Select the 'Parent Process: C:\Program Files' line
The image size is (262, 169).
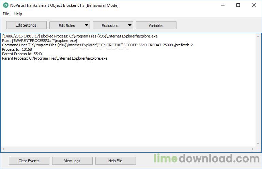point(55,58)
